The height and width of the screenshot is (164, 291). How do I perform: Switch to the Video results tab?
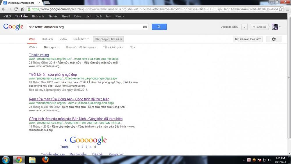[x=63, y=39]
